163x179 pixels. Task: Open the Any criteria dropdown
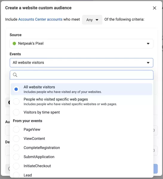click(x=92, y=20)
